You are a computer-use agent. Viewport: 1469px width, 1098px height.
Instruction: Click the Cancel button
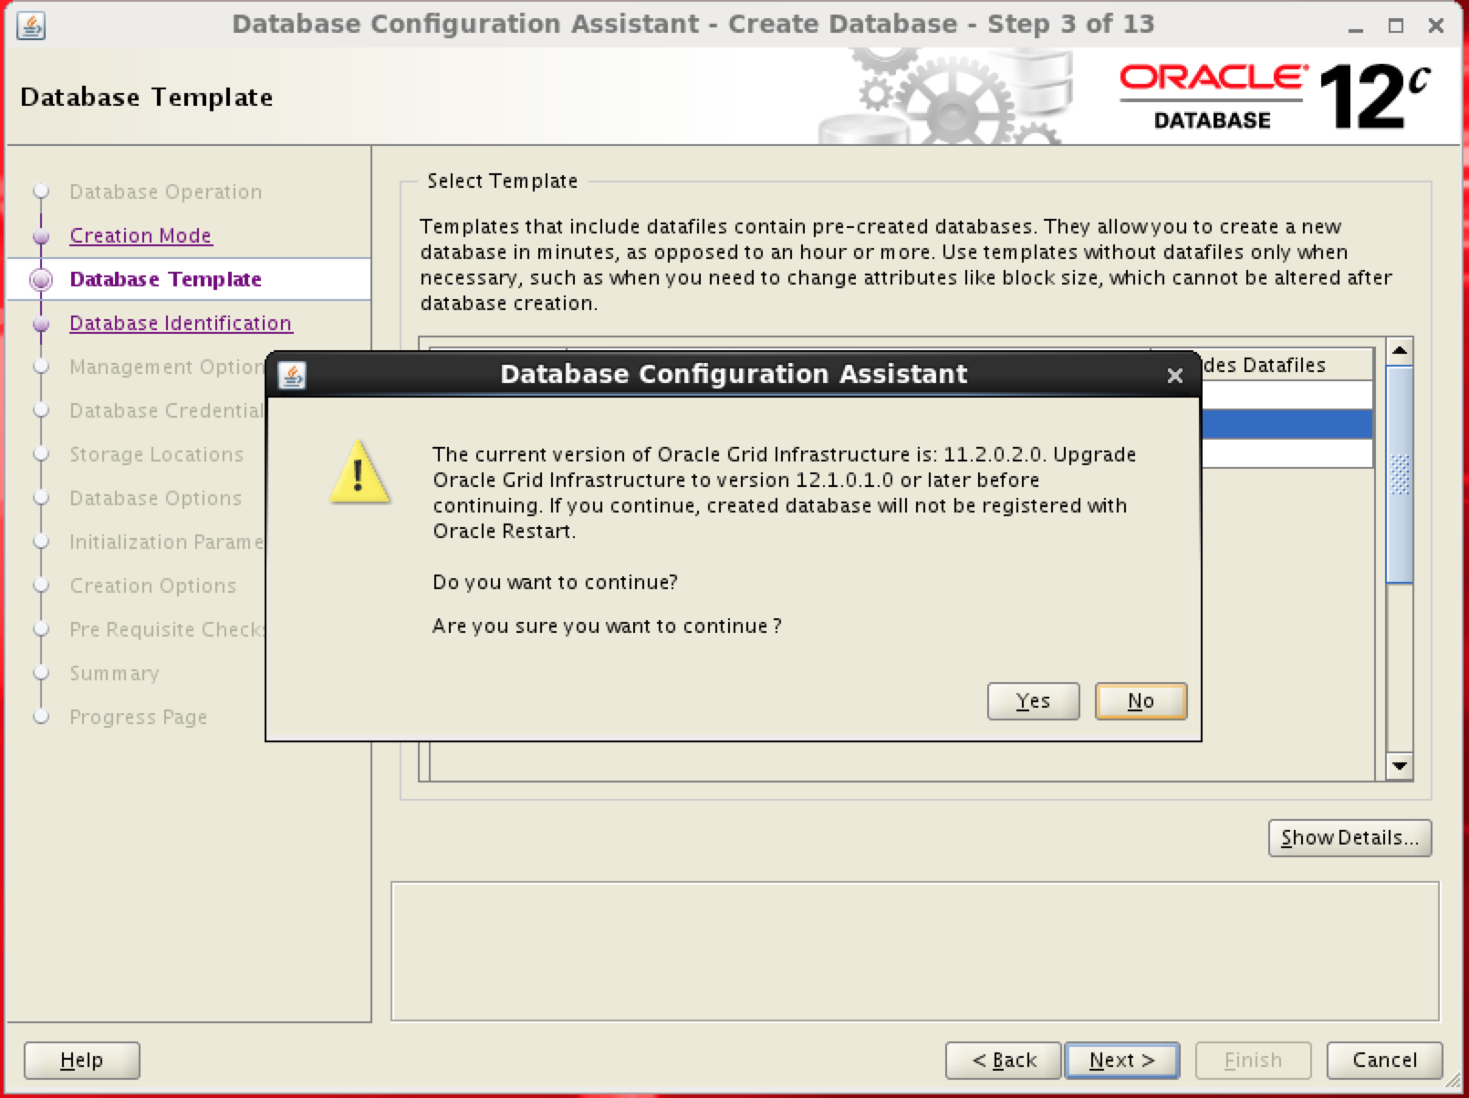pyautogui.click(x=1384, y=1060)
